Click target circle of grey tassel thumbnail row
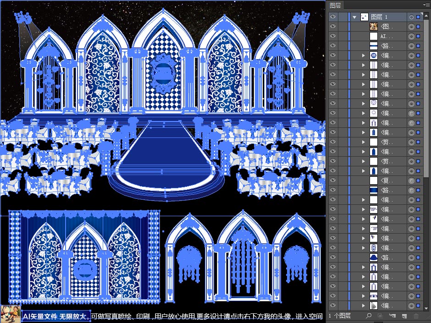 [411, 306]
